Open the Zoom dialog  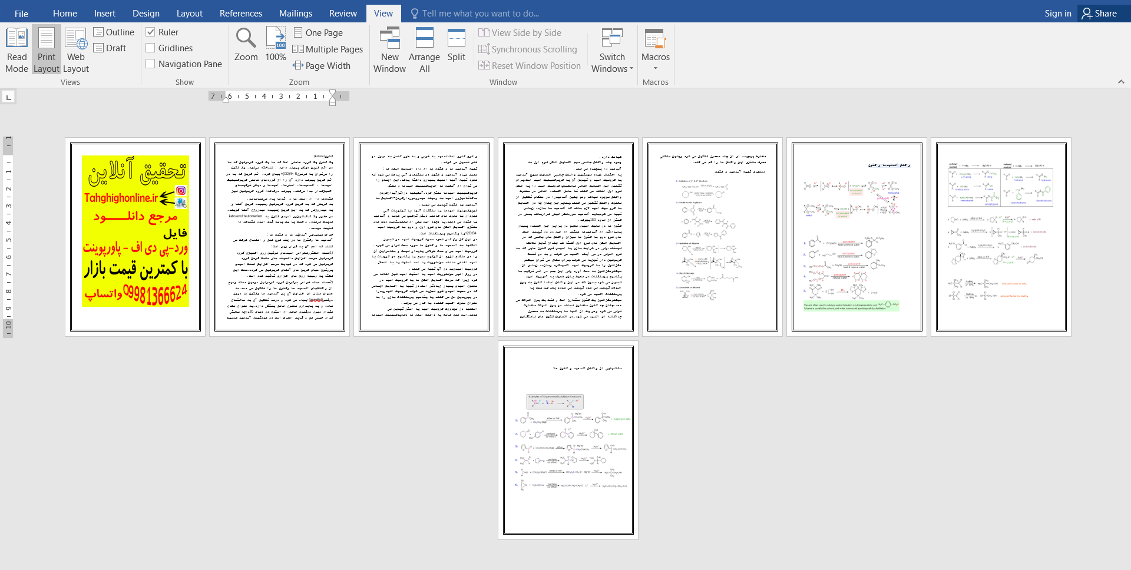point(246,45)
